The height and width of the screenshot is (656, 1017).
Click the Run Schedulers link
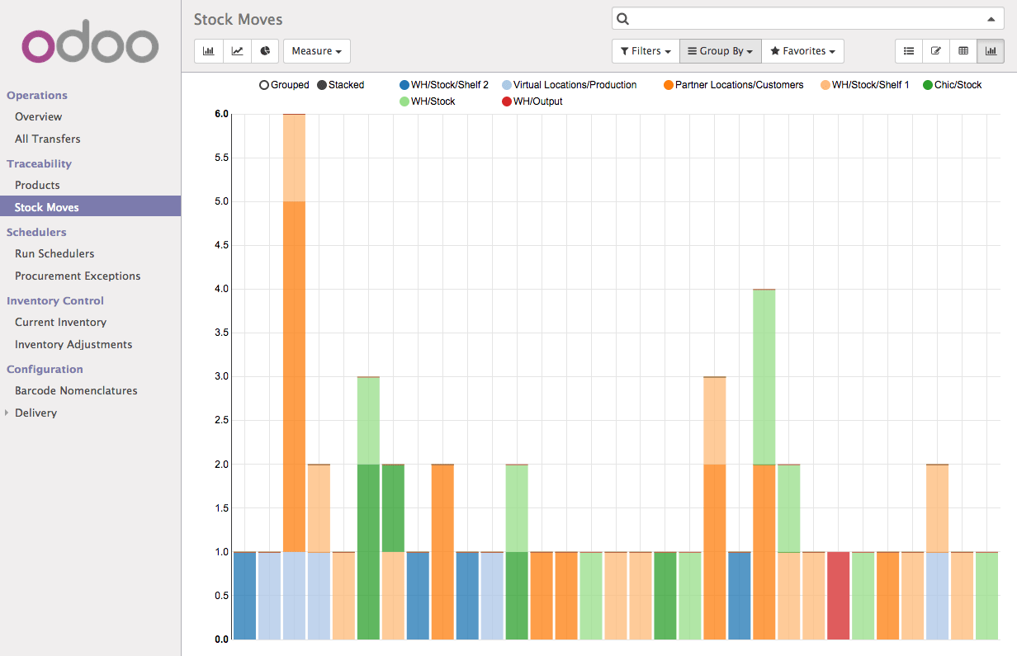pos(54,253)
